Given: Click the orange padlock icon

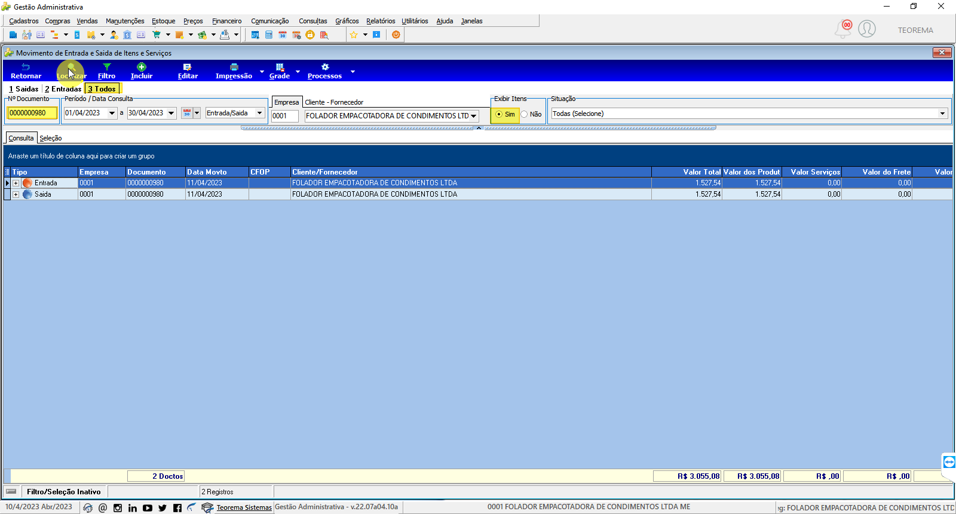Looking at the screenshot, I should [310, 35].
